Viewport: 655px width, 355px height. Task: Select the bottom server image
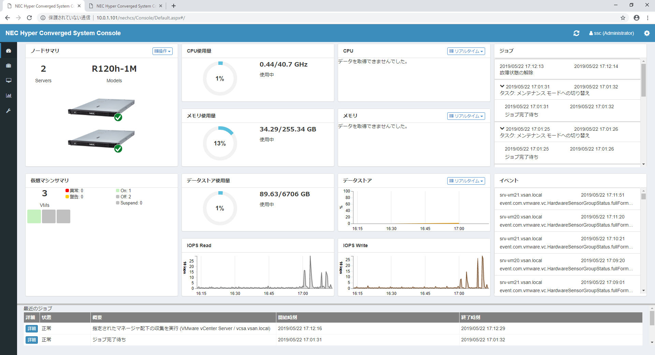(x=101, y=139)
